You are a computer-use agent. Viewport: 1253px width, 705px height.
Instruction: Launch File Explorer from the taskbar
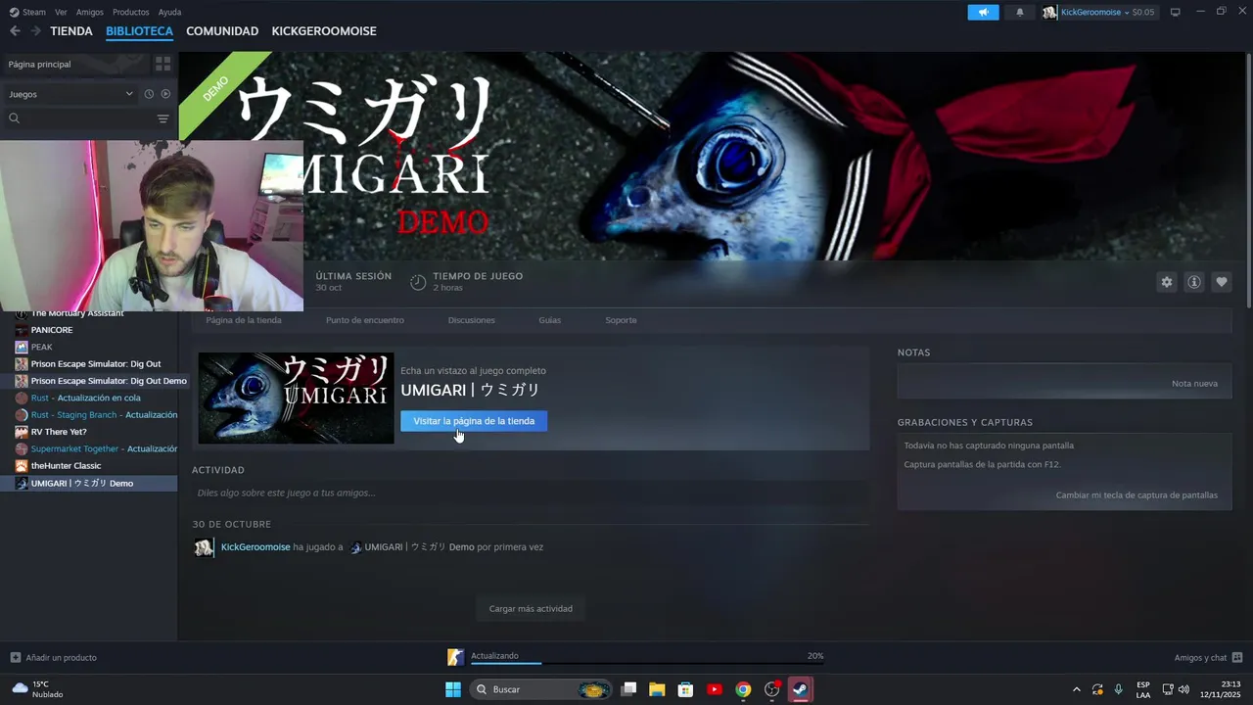[x=657, y=689]
